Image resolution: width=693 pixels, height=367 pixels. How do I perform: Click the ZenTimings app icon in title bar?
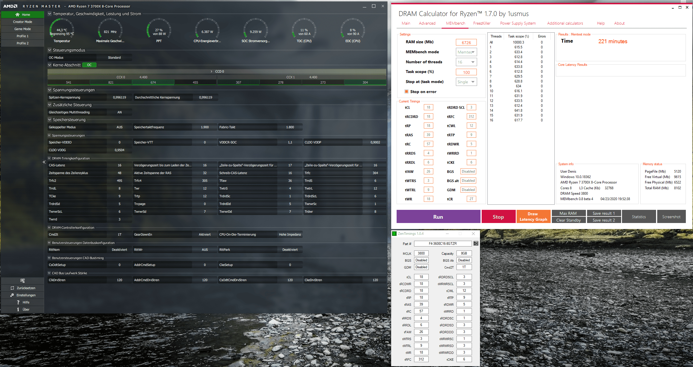[395, 234]
